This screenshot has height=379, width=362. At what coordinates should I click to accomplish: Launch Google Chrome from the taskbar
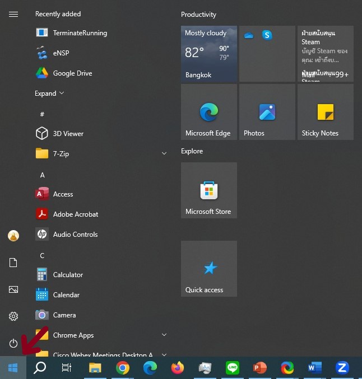pyautogui.click(x=123, y=368)
